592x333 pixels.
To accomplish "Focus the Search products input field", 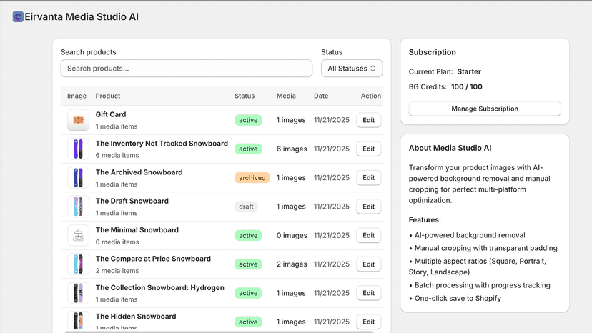I will (187, 69).
